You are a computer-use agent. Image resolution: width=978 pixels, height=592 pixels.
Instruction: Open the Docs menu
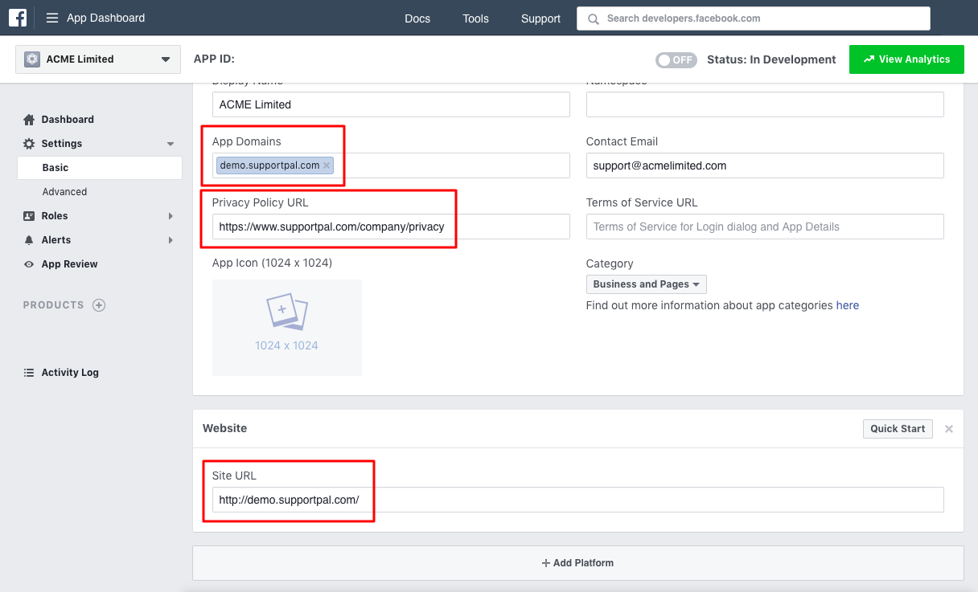tap(417, 18)
